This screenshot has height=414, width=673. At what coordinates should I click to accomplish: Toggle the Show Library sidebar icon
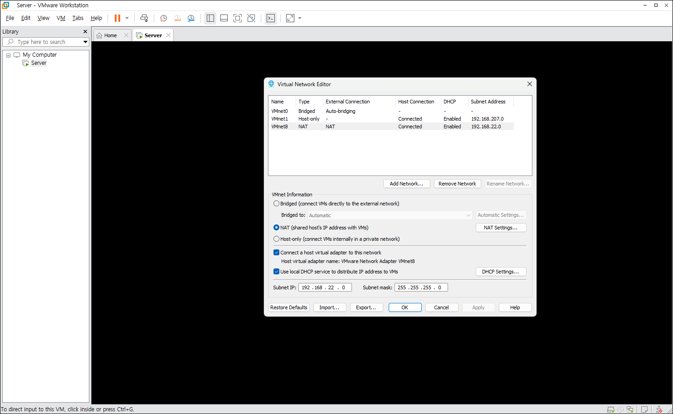click(210, 18)
